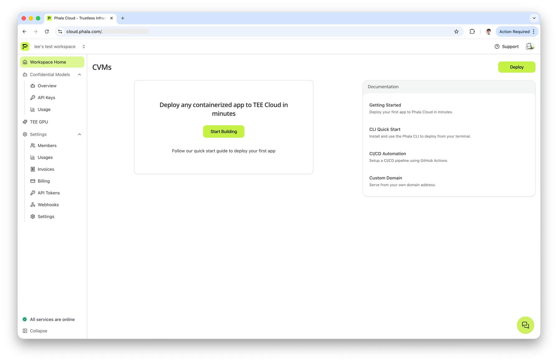Viewport: 558px width, 362px height.
Task: Click the Deploy button
Action: (x=517, y=67)
